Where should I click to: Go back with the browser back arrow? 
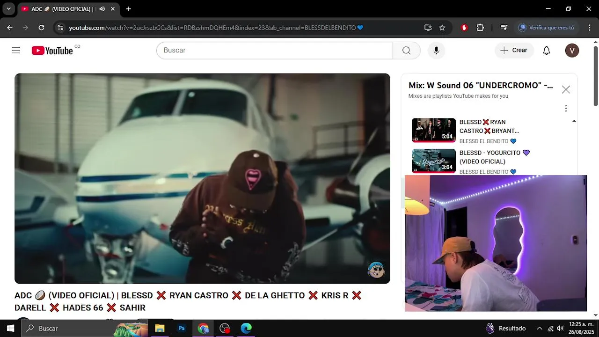[10, 28]
